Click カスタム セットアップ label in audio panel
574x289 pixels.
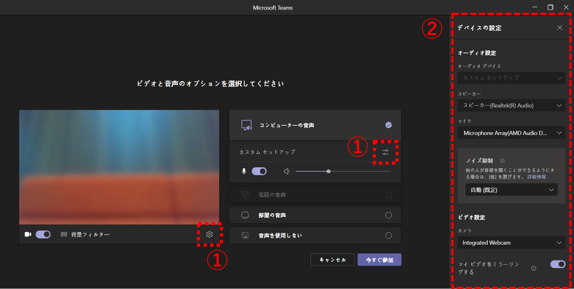(267, 152)
